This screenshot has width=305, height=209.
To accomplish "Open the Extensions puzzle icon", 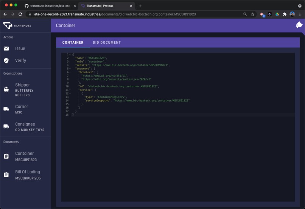I will 285,14.
